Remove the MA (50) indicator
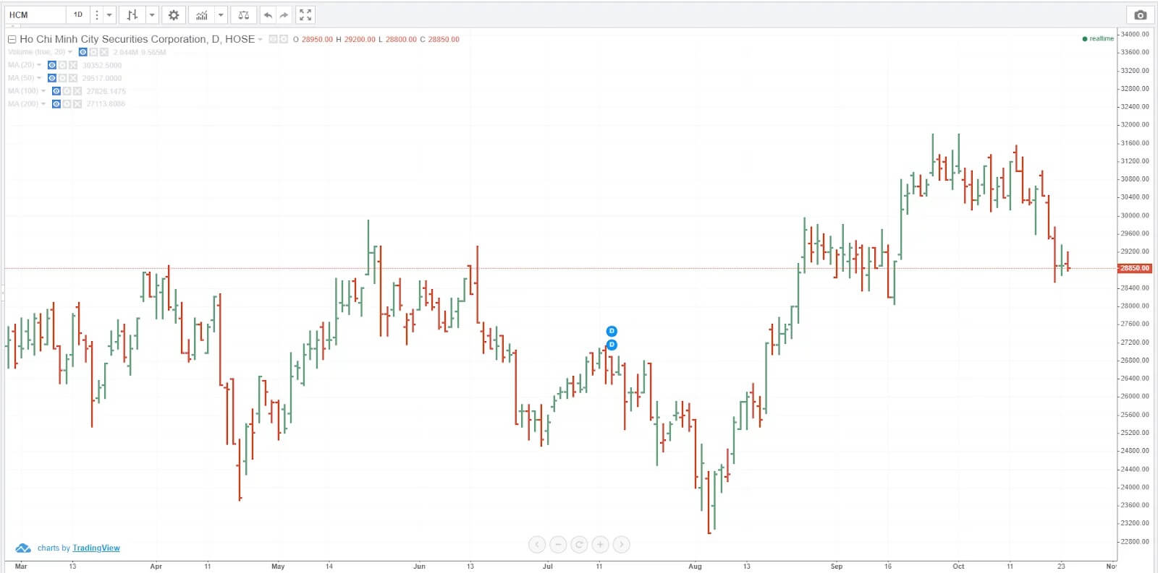This screenshot has width=1158, height=573. click(x=73, y=78)
